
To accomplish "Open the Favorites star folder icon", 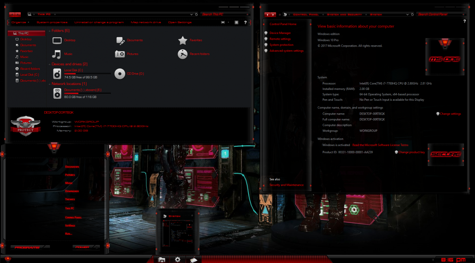I will (x=183, y=40).
